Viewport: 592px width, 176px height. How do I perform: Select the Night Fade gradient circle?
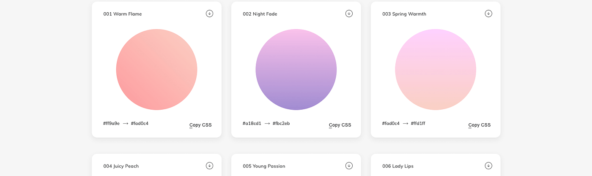click(x=296, y=70)
